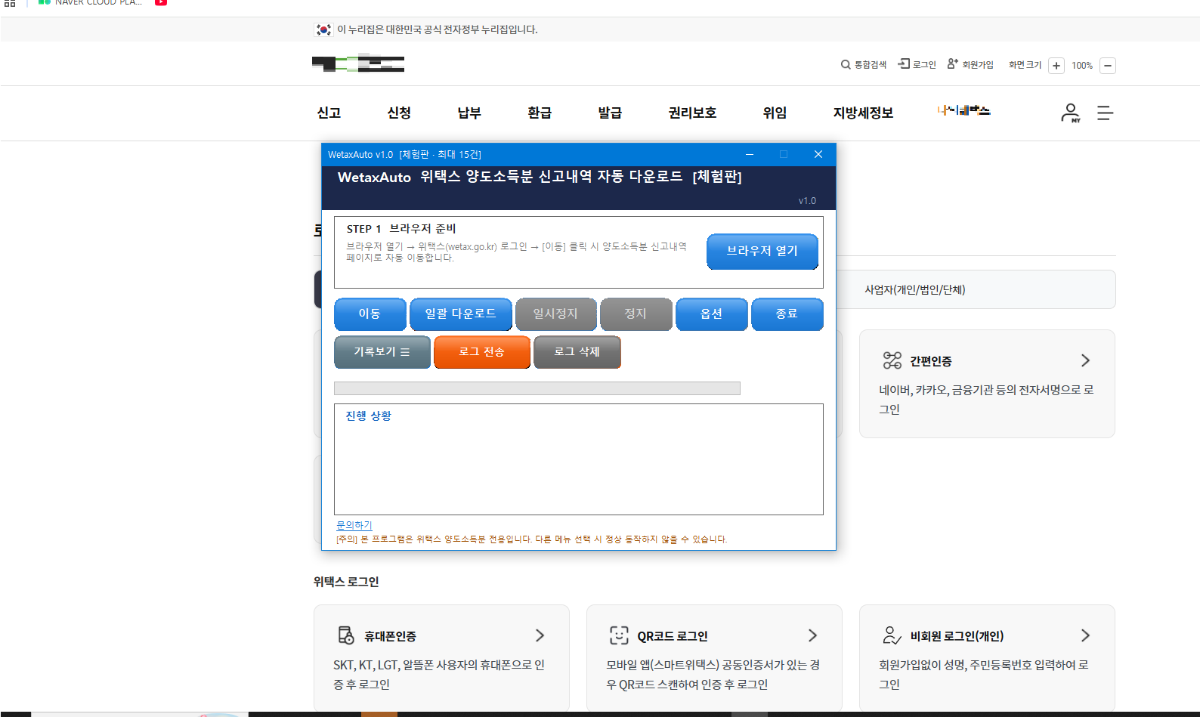Viewport: 1200px width, 717px height.
Task: Click the QR코드 로그인 icon
Action: coord(619,635)
